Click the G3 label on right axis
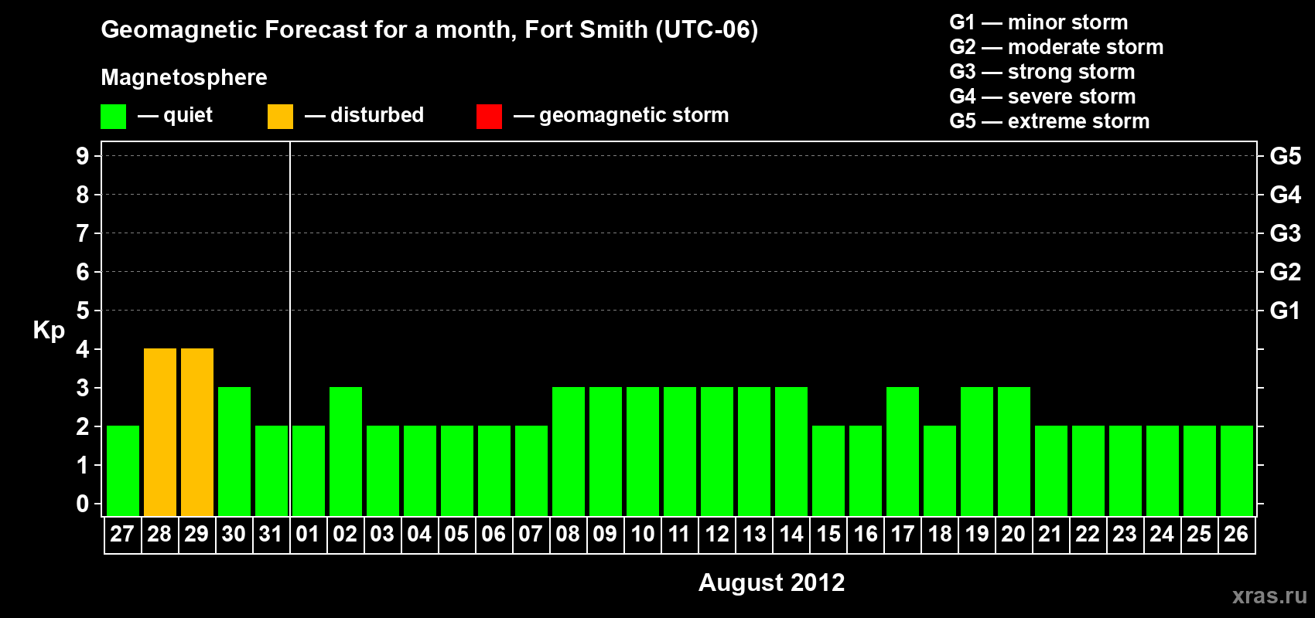The image size is (1315, 618). pyautogui.click(x=1286, y=233)
